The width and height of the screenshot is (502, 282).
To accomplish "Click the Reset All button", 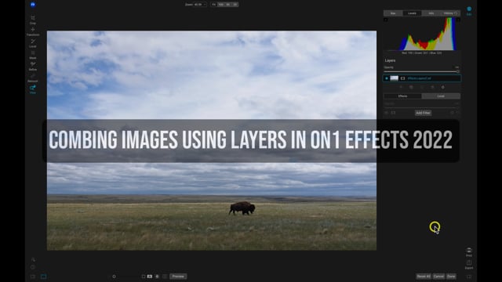I will 424,277.
